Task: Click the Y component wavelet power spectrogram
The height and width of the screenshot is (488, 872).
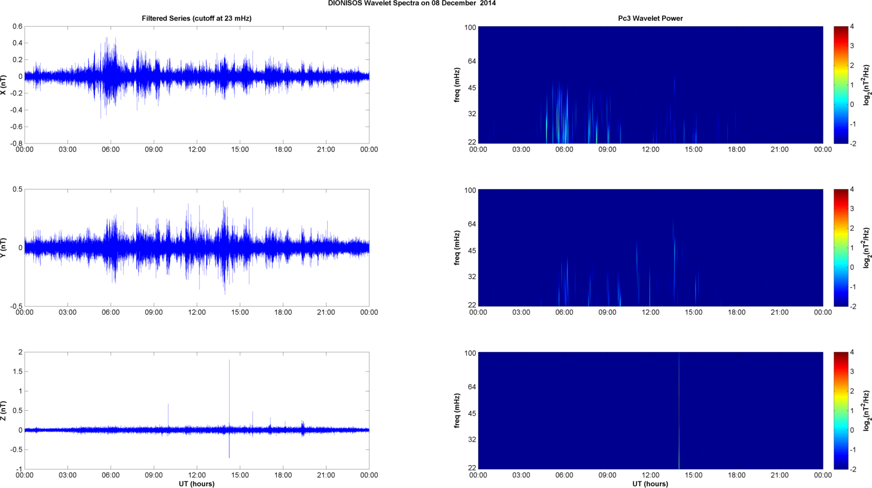Action: tap(650, 247)
